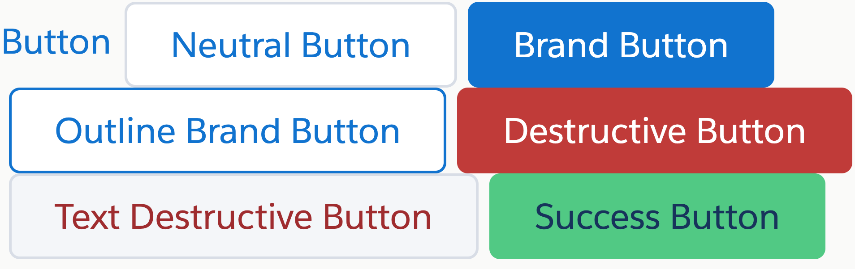
Task: Click the Neutral Button
Action: (x=291, y=45)
